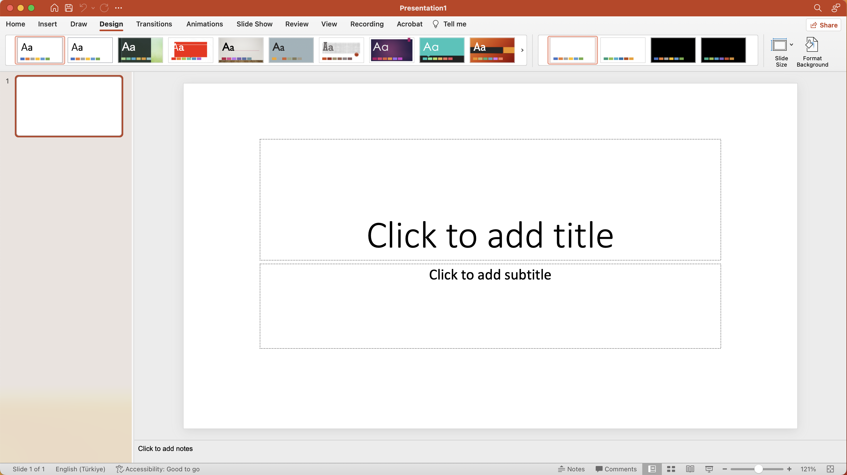Open the View tab
The width and height of the screenshot is (847, 475).
(x=329, y=24)
